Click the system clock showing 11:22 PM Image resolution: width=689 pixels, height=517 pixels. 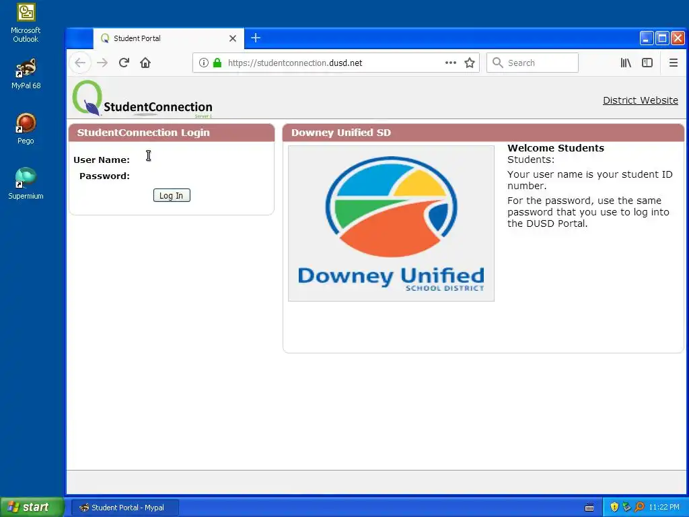click(664, 508)
